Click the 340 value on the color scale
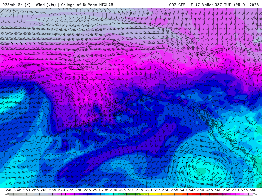 [183, 190]
